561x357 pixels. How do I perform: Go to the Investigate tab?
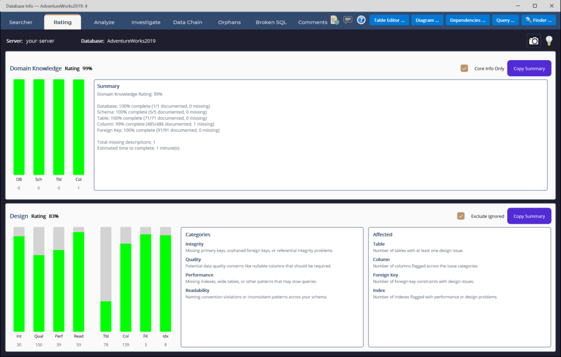coord(146,22)
